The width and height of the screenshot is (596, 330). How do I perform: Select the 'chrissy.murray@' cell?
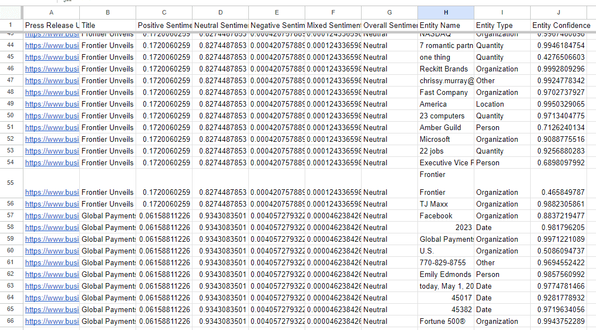(x=446, y=80)
